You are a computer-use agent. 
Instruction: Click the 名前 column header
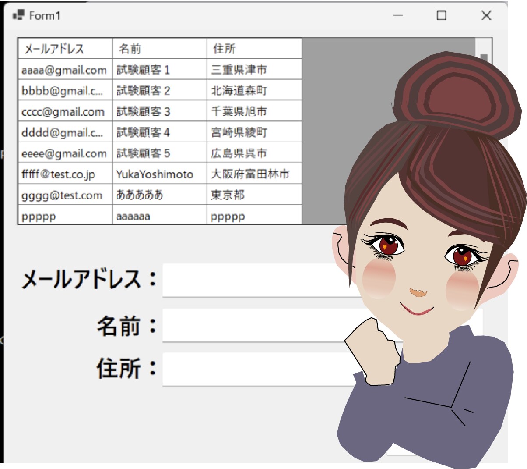tap(160, 48)
